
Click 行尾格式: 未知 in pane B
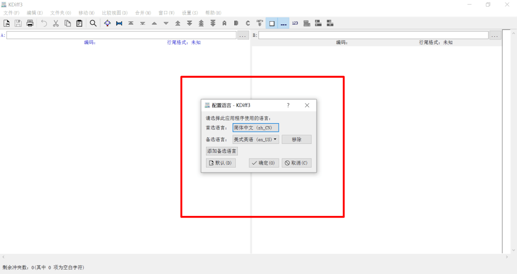pyautogui.click(x=436, y=42)
